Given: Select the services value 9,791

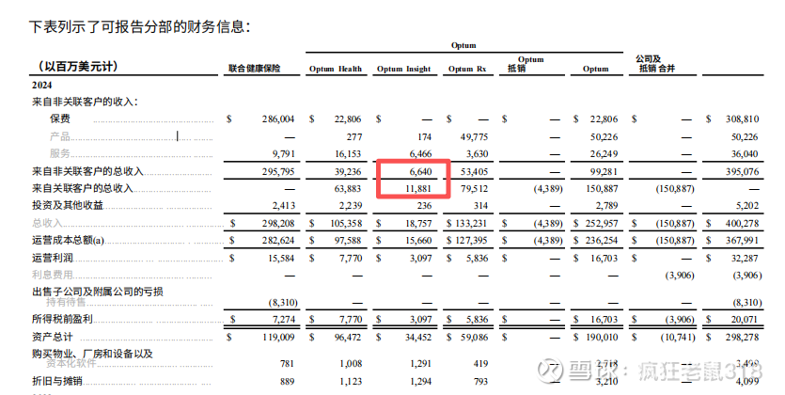Looking at the screenshot, I should pyautogui.click(x=284, y=153).
